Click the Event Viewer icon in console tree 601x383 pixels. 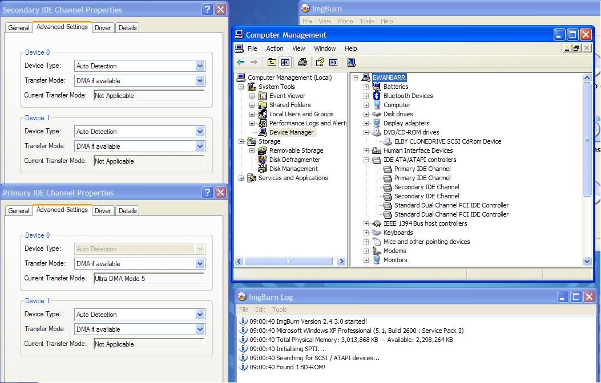coord(263,96)
